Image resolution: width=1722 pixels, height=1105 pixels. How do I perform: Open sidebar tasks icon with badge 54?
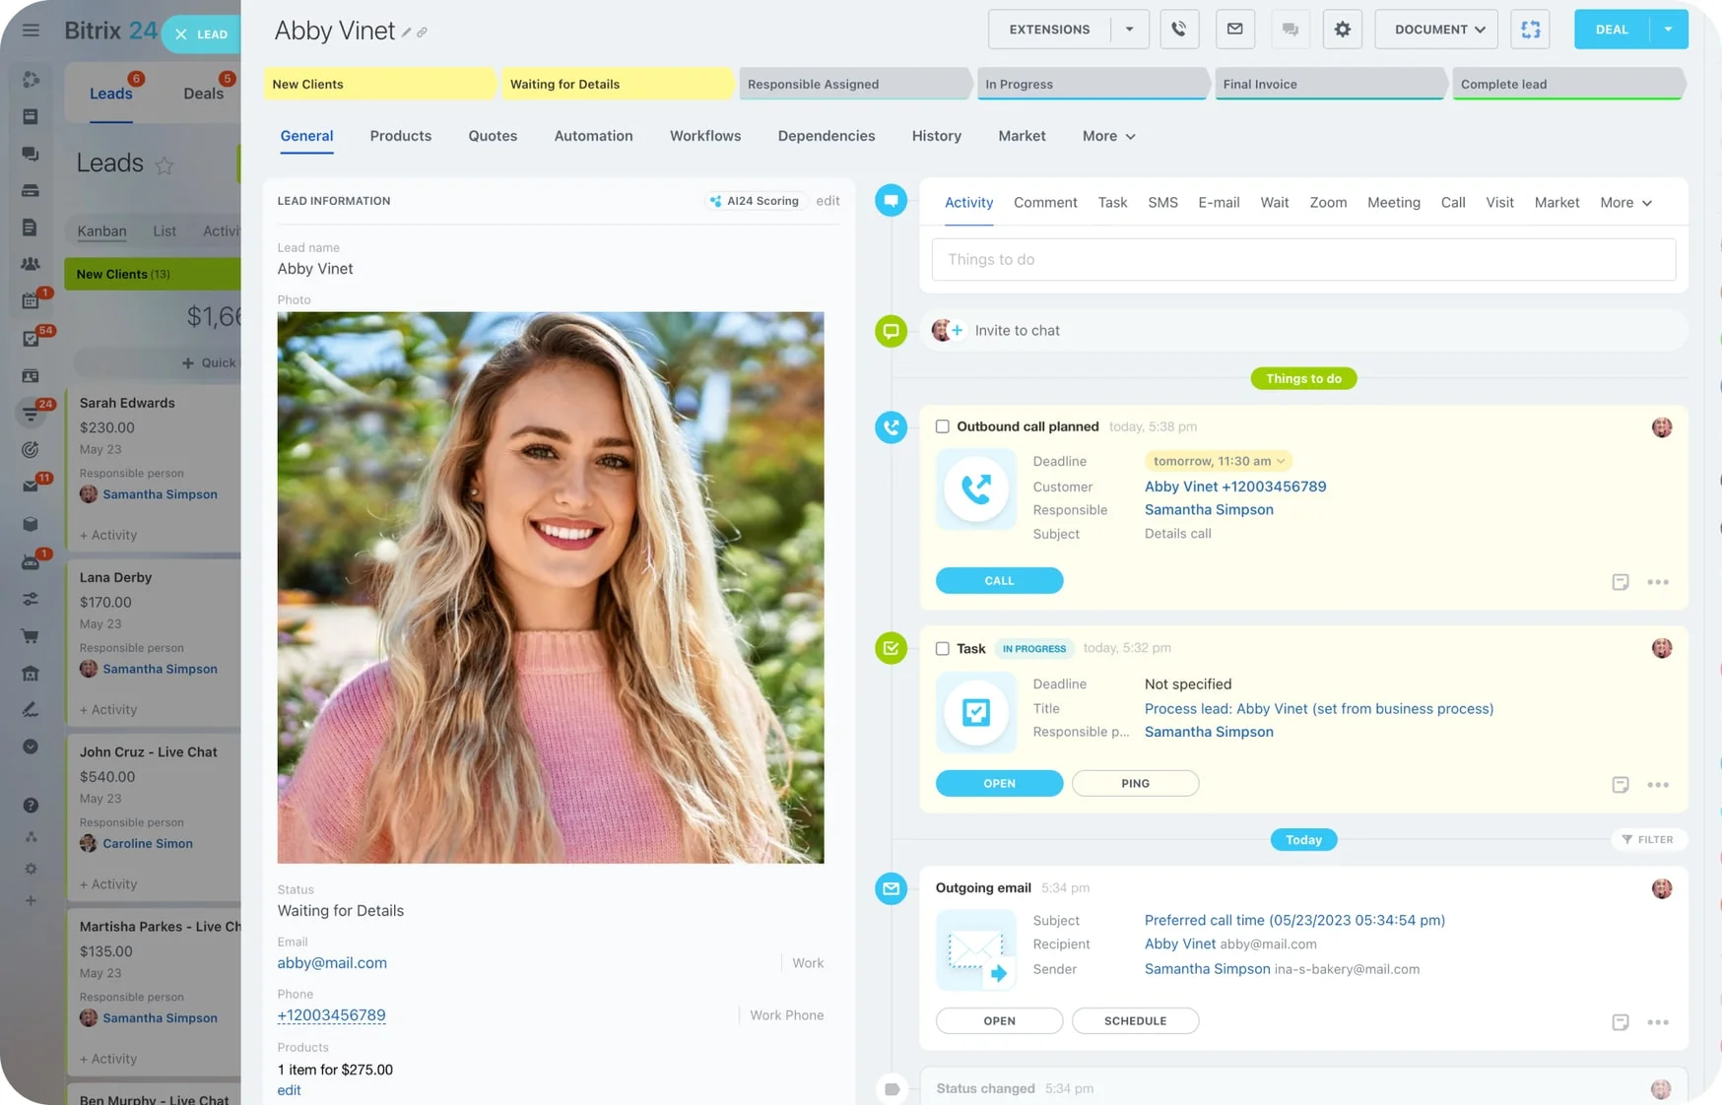click(31, 339)
